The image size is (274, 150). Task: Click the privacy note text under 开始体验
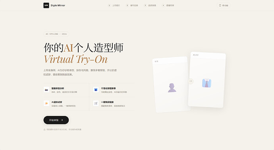click(x=64, y=129)
